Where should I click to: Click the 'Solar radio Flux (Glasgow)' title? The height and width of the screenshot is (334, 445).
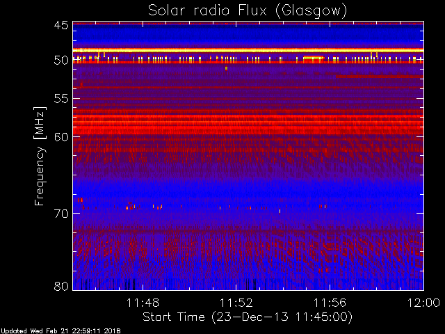point(248,11)
